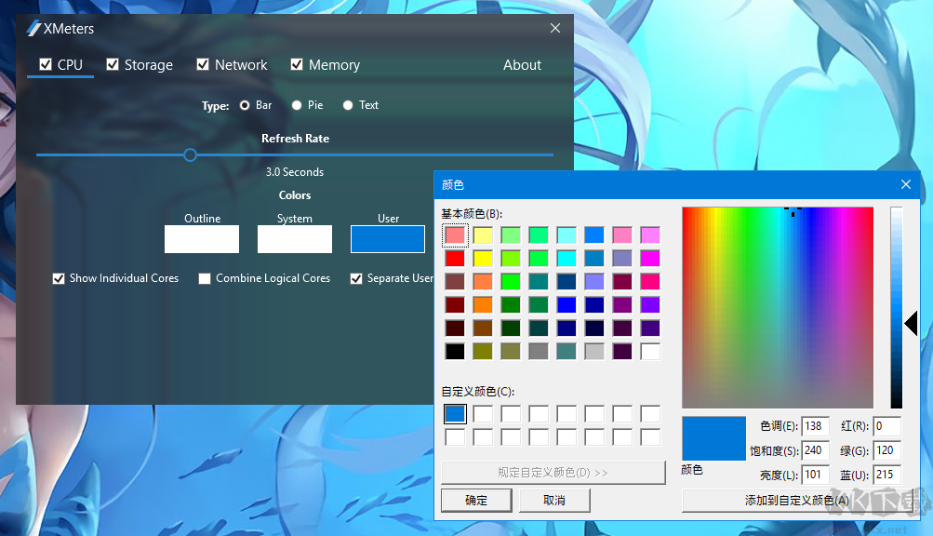Pick the pure blue basic color
The image size is (933, 536).
(x=566, y=305)
